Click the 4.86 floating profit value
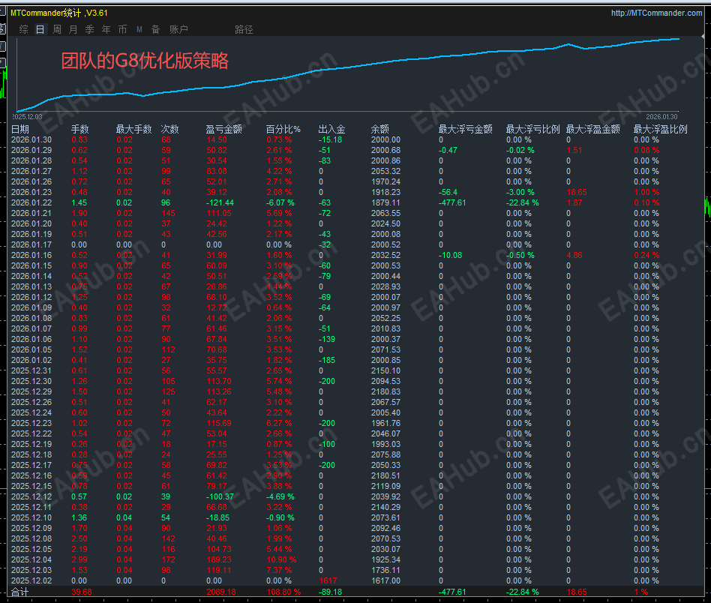This screenshot has height=603, width=711. [x=574, y=255]
